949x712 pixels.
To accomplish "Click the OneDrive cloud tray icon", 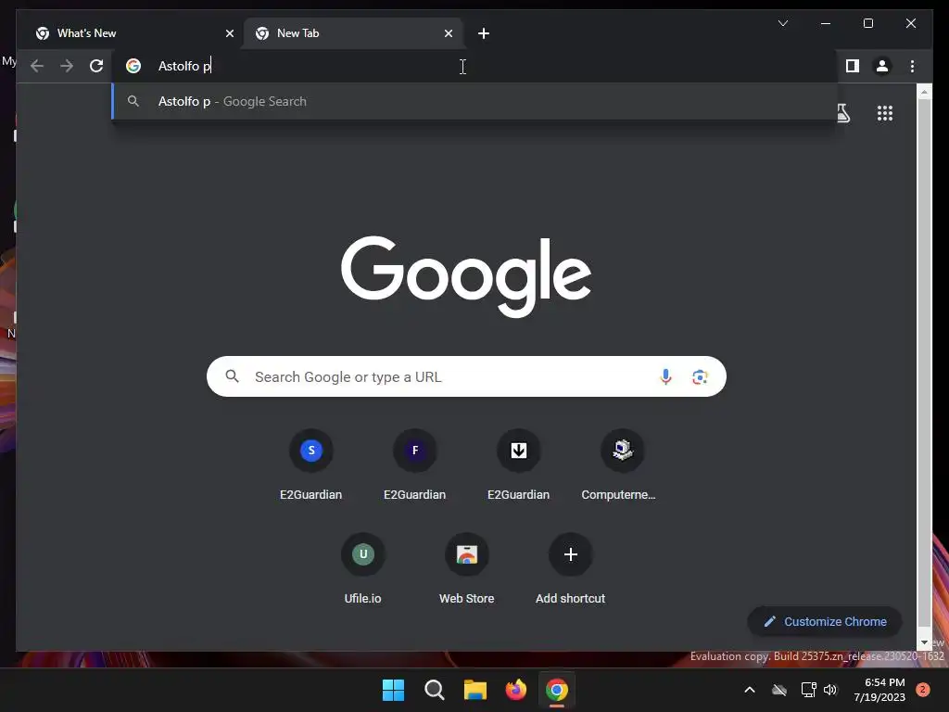I will pyautogui.click(x=779, y=690).
